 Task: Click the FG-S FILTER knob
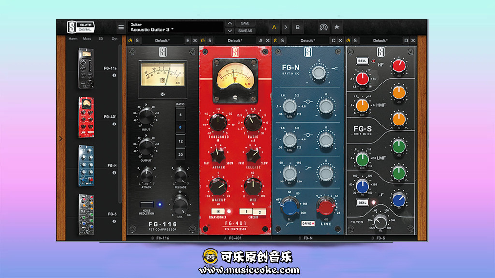click(380, 221)
